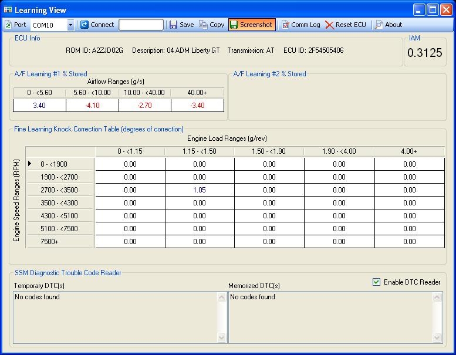Click the Copy documents icon
The height and width of the screenshot is (355, 456).
coord(203,25)
